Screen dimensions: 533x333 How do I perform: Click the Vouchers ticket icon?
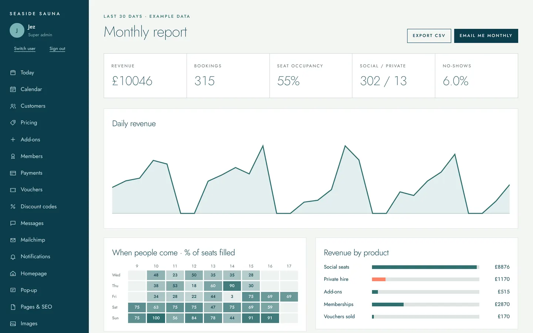click(13, 190)
